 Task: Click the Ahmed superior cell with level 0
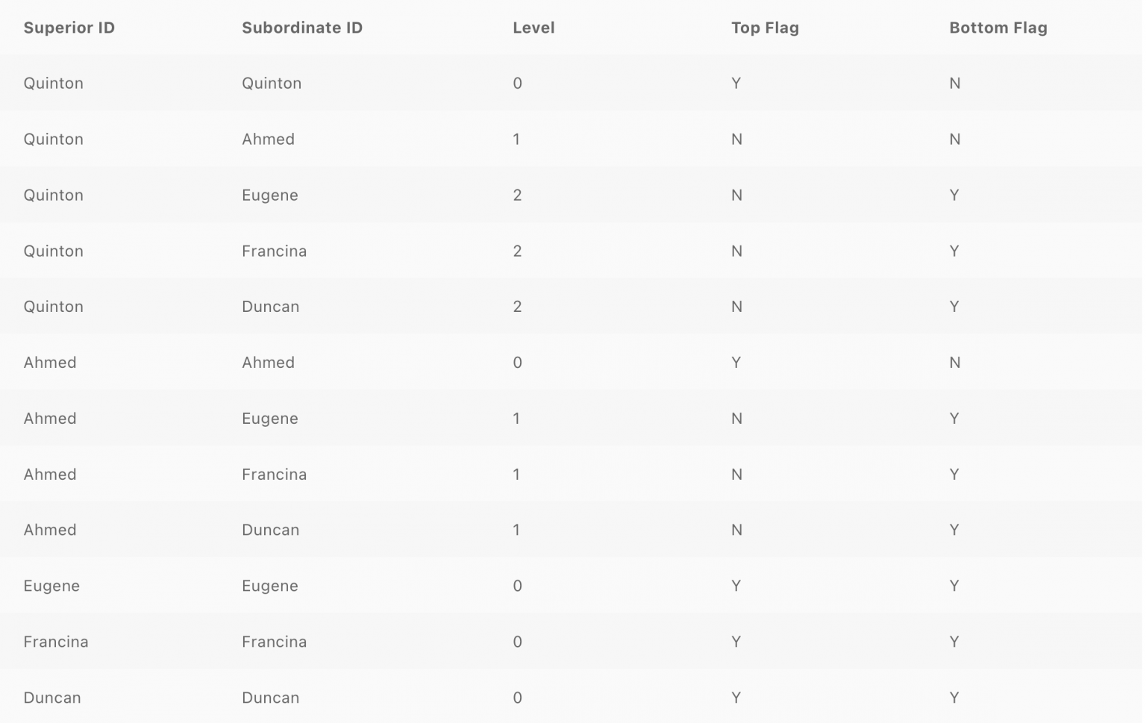(49, 362)
